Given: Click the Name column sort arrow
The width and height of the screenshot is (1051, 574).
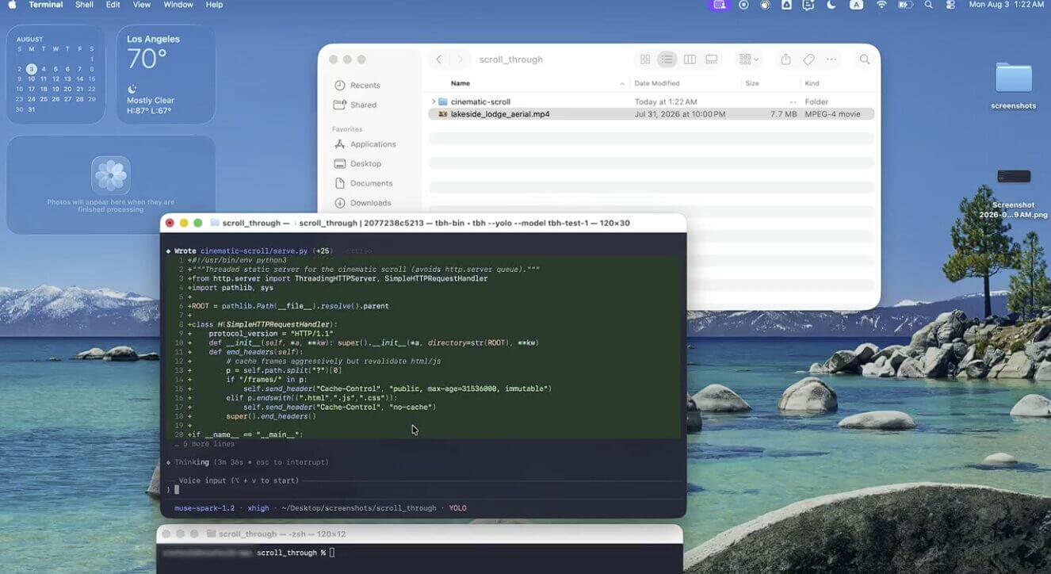Looking at the screenshot, I should [622, 83].
